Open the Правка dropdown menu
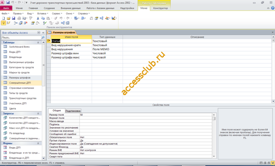The height and width of the screenshot is (166, 275). click(18, 14)
